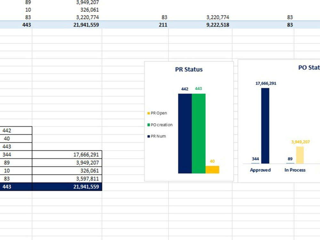Image resolution: width=320 pixels, height=240 pixels.
Task: Select the yellow 40 data label
Action: (212, 161)
